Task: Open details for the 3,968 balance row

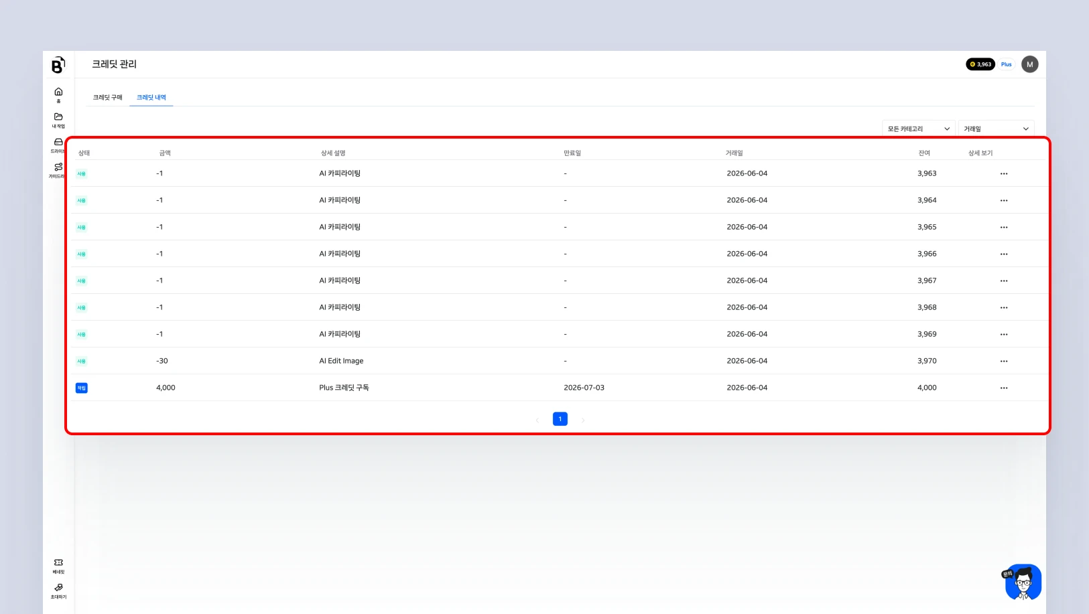Action: [x=1003, y=307]
